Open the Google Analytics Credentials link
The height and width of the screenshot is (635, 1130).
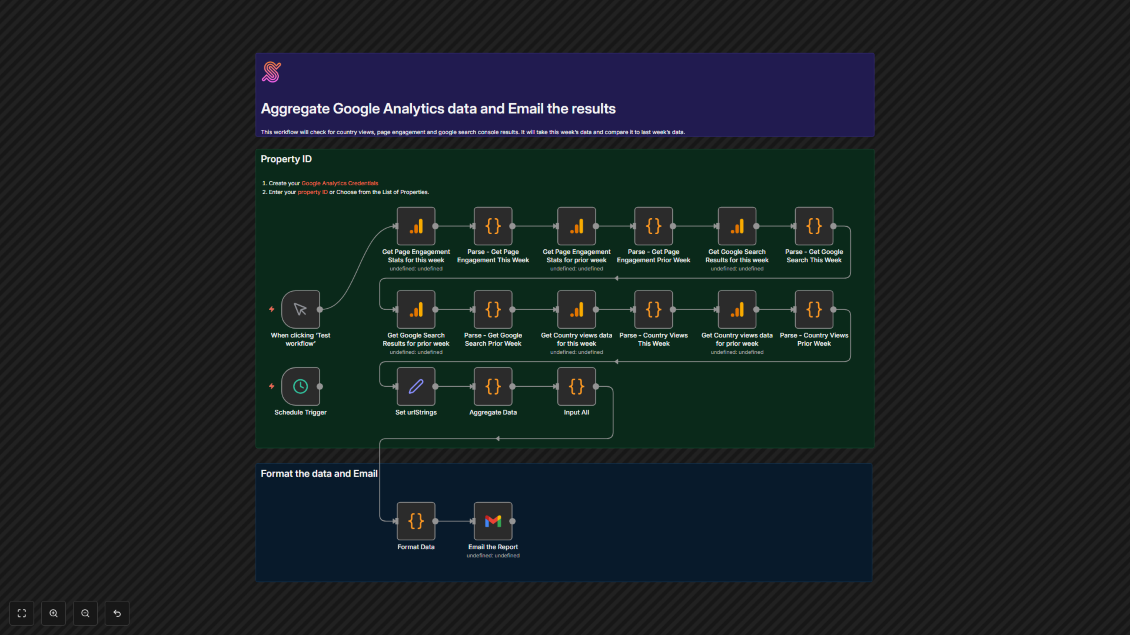tap(340, 183)
